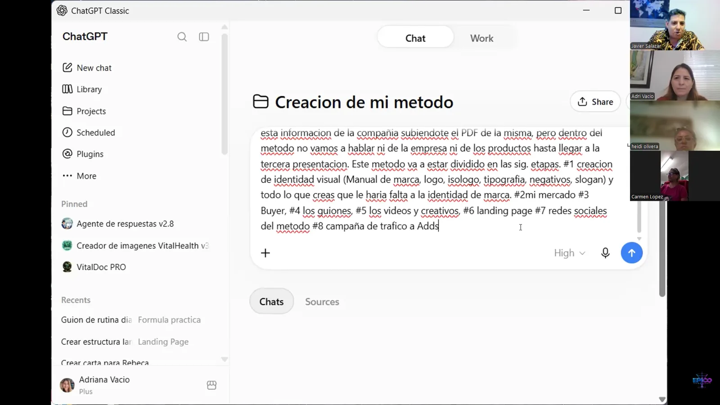720x405 pixels.
Task: Switch to the Chat tab
Action: point(415,38)
